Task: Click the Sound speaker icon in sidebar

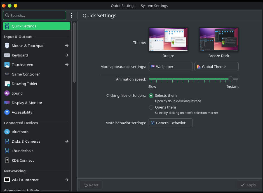Action: click(7, 93)
